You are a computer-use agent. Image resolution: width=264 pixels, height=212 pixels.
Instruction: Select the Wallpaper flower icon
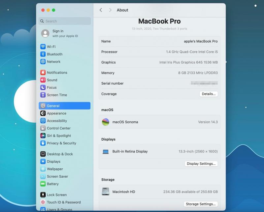point(43,169)
